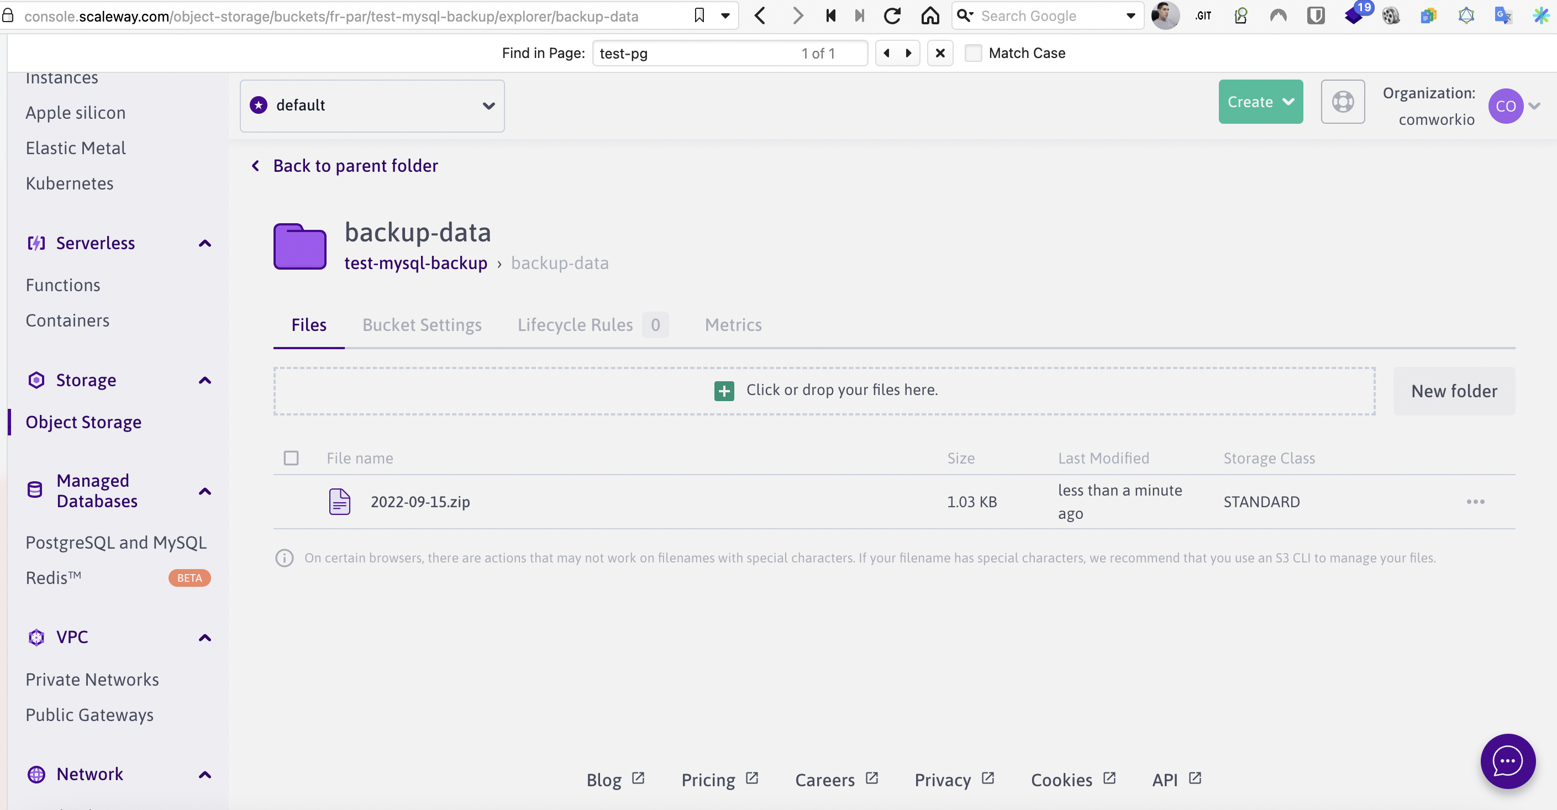The height and width of the screenshot is (810, 1557).
Task: Open the browser home page icon
Action: (x=930, y=15)
